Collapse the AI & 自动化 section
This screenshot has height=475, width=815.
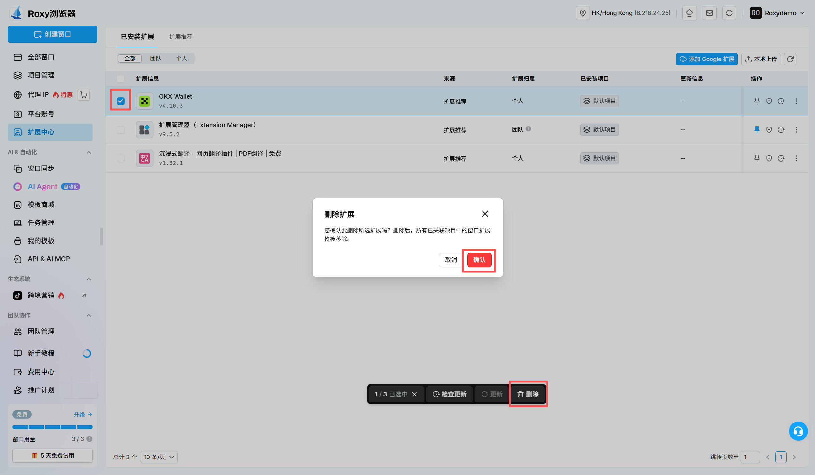coord(89,152)
